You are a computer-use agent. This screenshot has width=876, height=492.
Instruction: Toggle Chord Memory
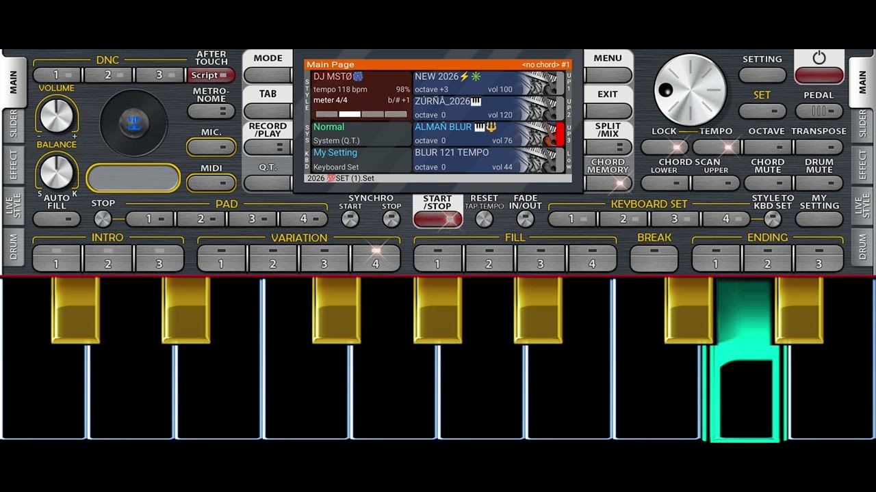click(608, 182)
